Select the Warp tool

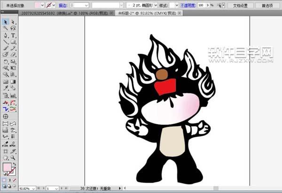click(6, 68)
